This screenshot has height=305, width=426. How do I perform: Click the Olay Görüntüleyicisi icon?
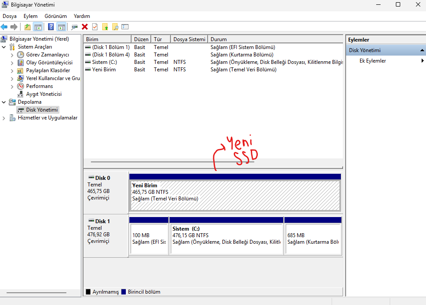pos(21,63)
